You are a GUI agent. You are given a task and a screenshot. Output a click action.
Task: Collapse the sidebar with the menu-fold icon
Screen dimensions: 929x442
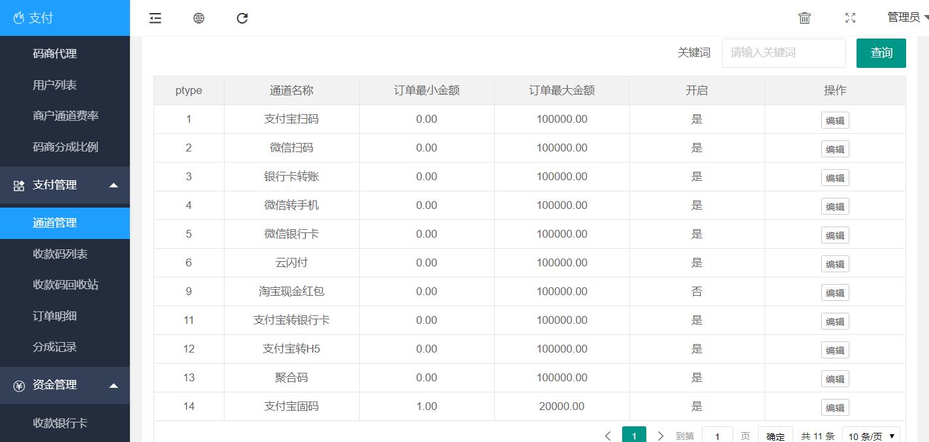coord(155,18)
